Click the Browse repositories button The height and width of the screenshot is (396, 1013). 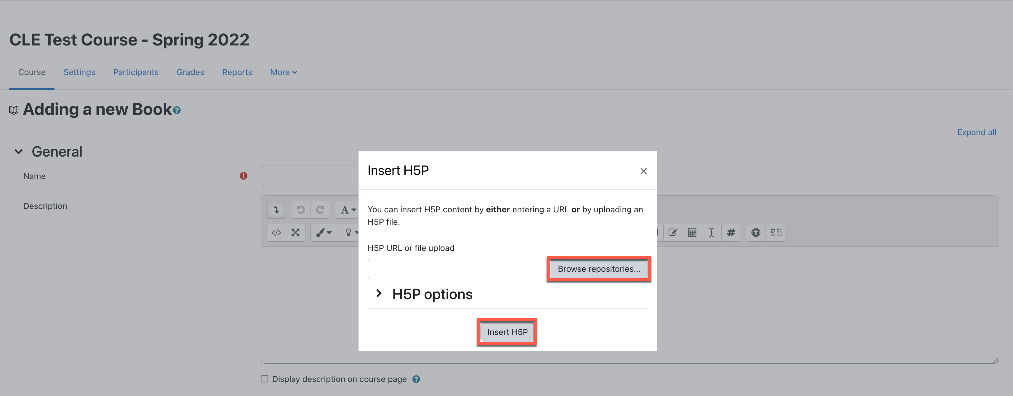point(599,269)
